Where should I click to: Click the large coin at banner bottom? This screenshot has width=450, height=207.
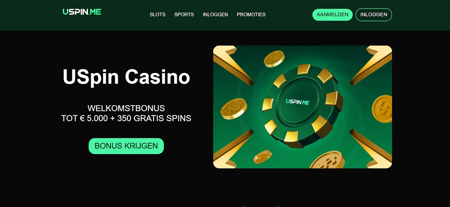[x=327, y=161]
